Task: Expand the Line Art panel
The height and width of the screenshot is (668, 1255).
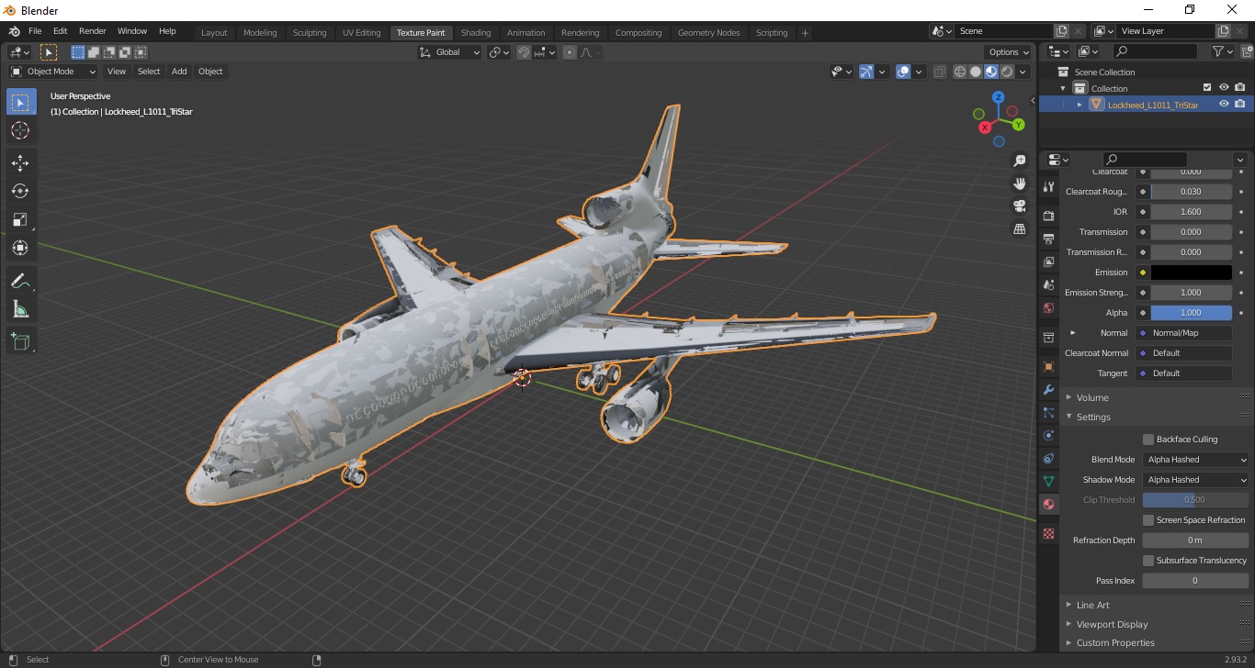Action: [x=1092, y=605]
